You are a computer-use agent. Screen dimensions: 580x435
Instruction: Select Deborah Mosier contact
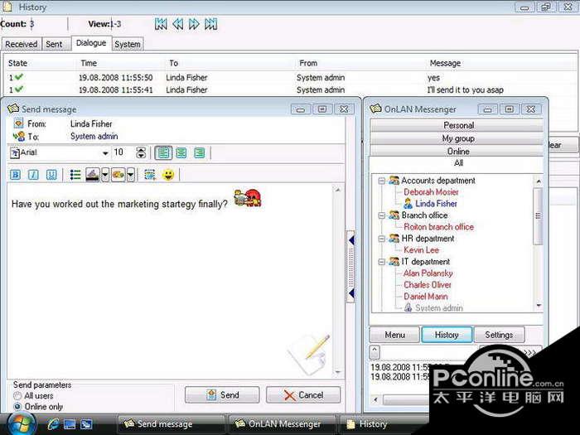coord(431,192)
